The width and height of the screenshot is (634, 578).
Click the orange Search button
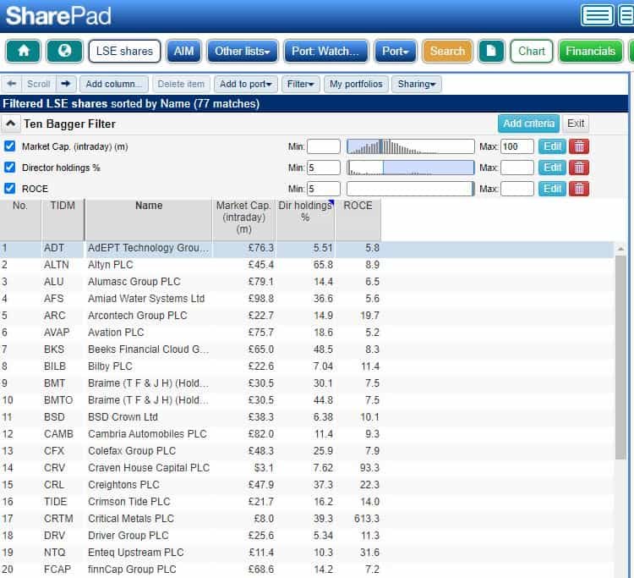pos(447,52)
